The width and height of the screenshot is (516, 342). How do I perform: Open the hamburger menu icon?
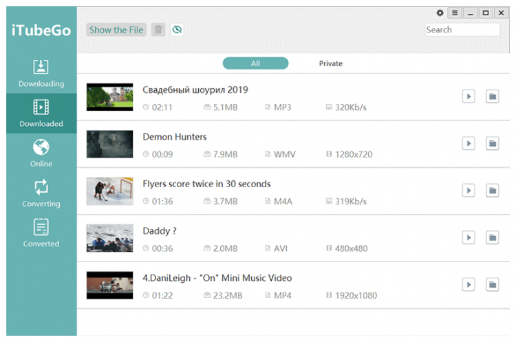455,13
